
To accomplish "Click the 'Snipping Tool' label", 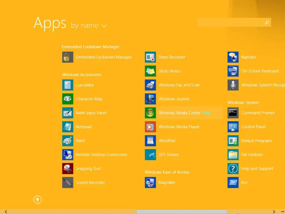I will pos(88,169).
